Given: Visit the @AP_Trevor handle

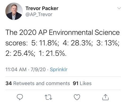Looking at the screenshot, I should pos(39,15).
